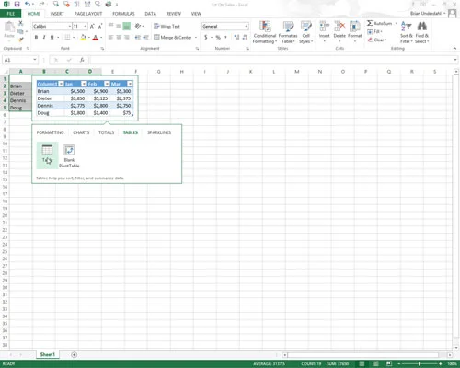The image size is (460, 368).
Task: Toggle Bold formatting
Action: [36, 37]
